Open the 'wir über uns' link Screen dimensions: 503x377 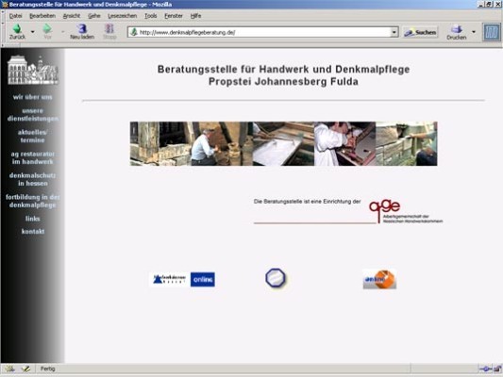click(33, 97)
